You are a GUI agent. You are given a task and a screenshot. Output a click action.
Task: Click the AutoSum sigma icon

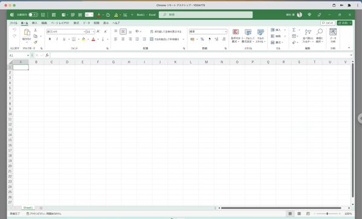coord(294,30)
